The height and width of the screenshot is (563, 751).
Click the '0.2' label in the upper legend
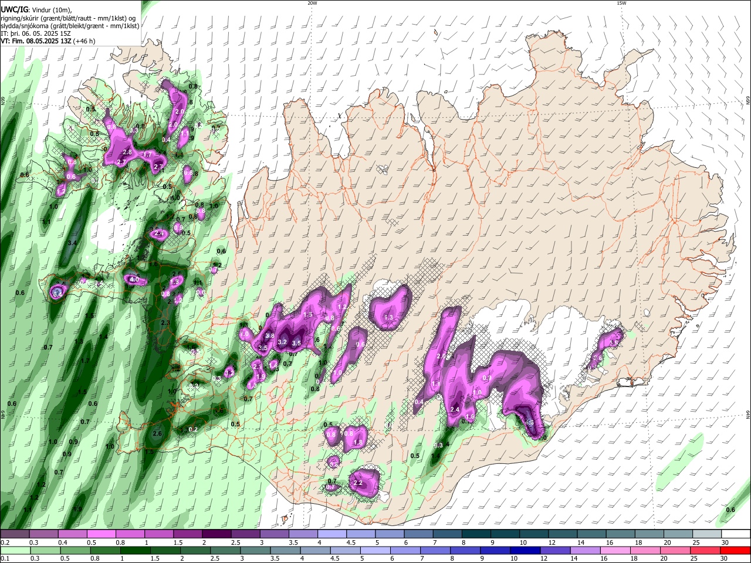pos(5,542)
